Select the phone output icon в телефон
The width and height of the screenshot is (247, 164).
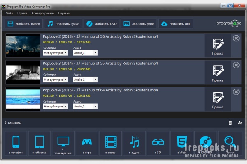[x=16, y=143]
